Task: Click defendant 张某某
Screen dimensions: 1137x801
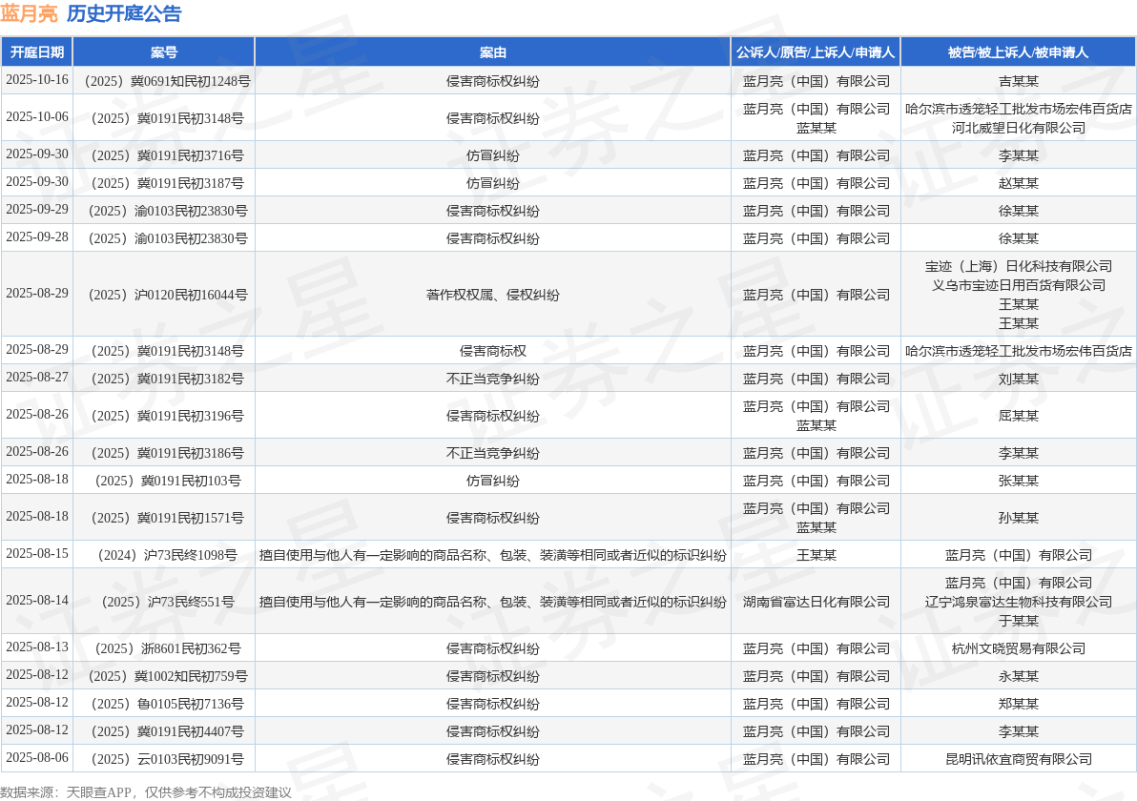Action: (1018, 481)
